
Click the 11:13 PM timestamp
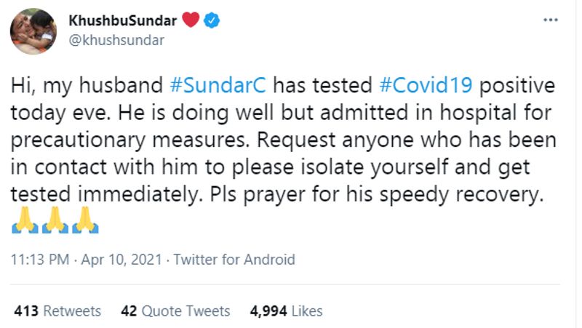[x=40, y=260]
